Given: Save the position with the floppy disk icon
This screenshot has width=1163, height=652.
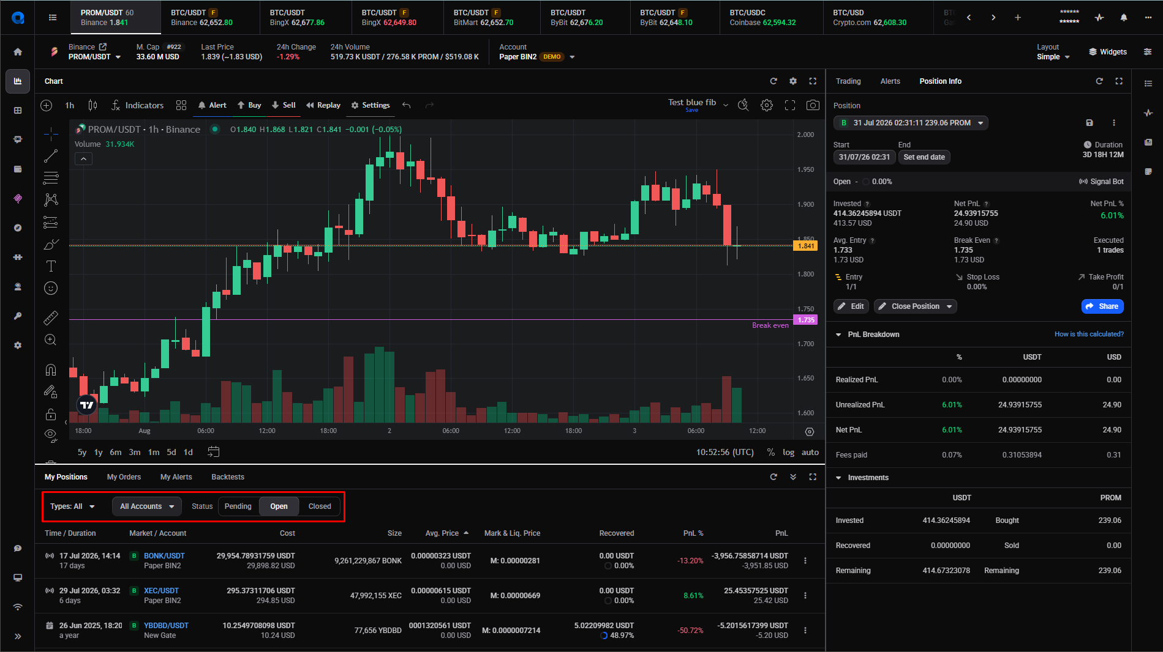Looking at the screenshot, I should pos(1090,123).
